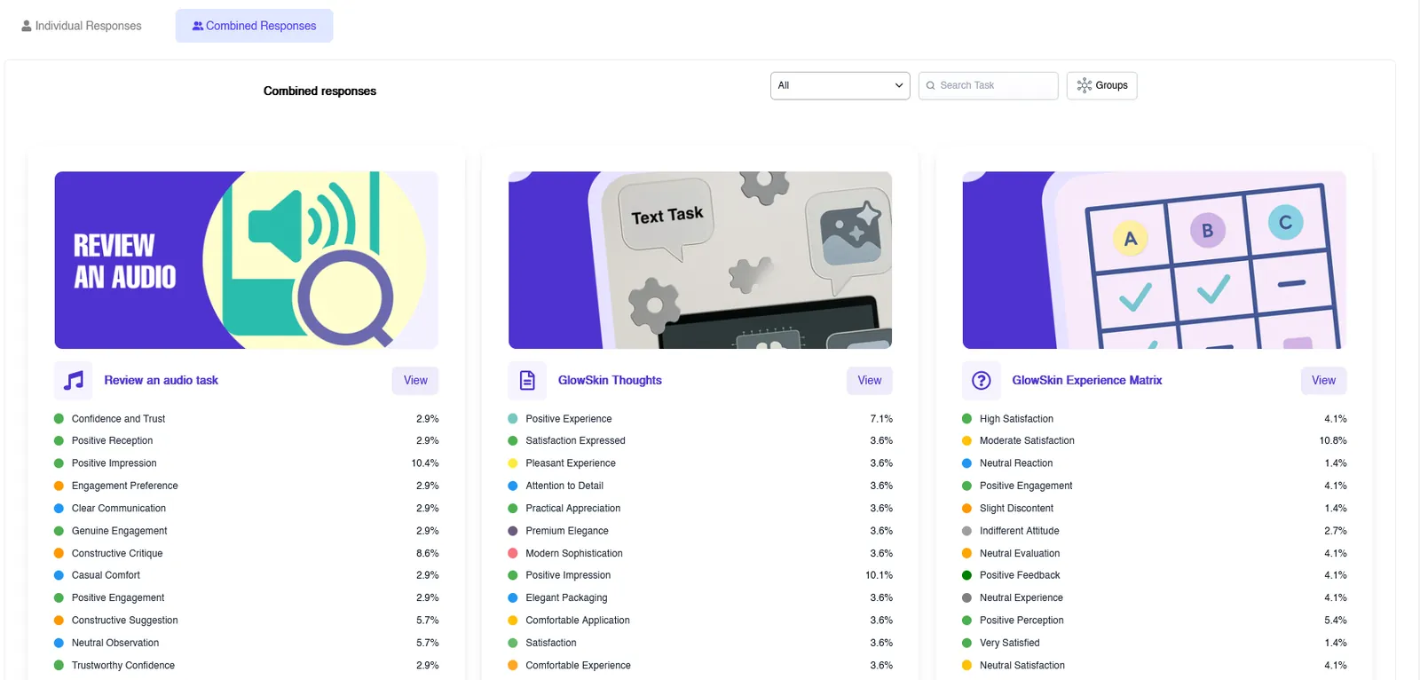
Task: Click the Combined responses heading
Action: coord(319,91)
